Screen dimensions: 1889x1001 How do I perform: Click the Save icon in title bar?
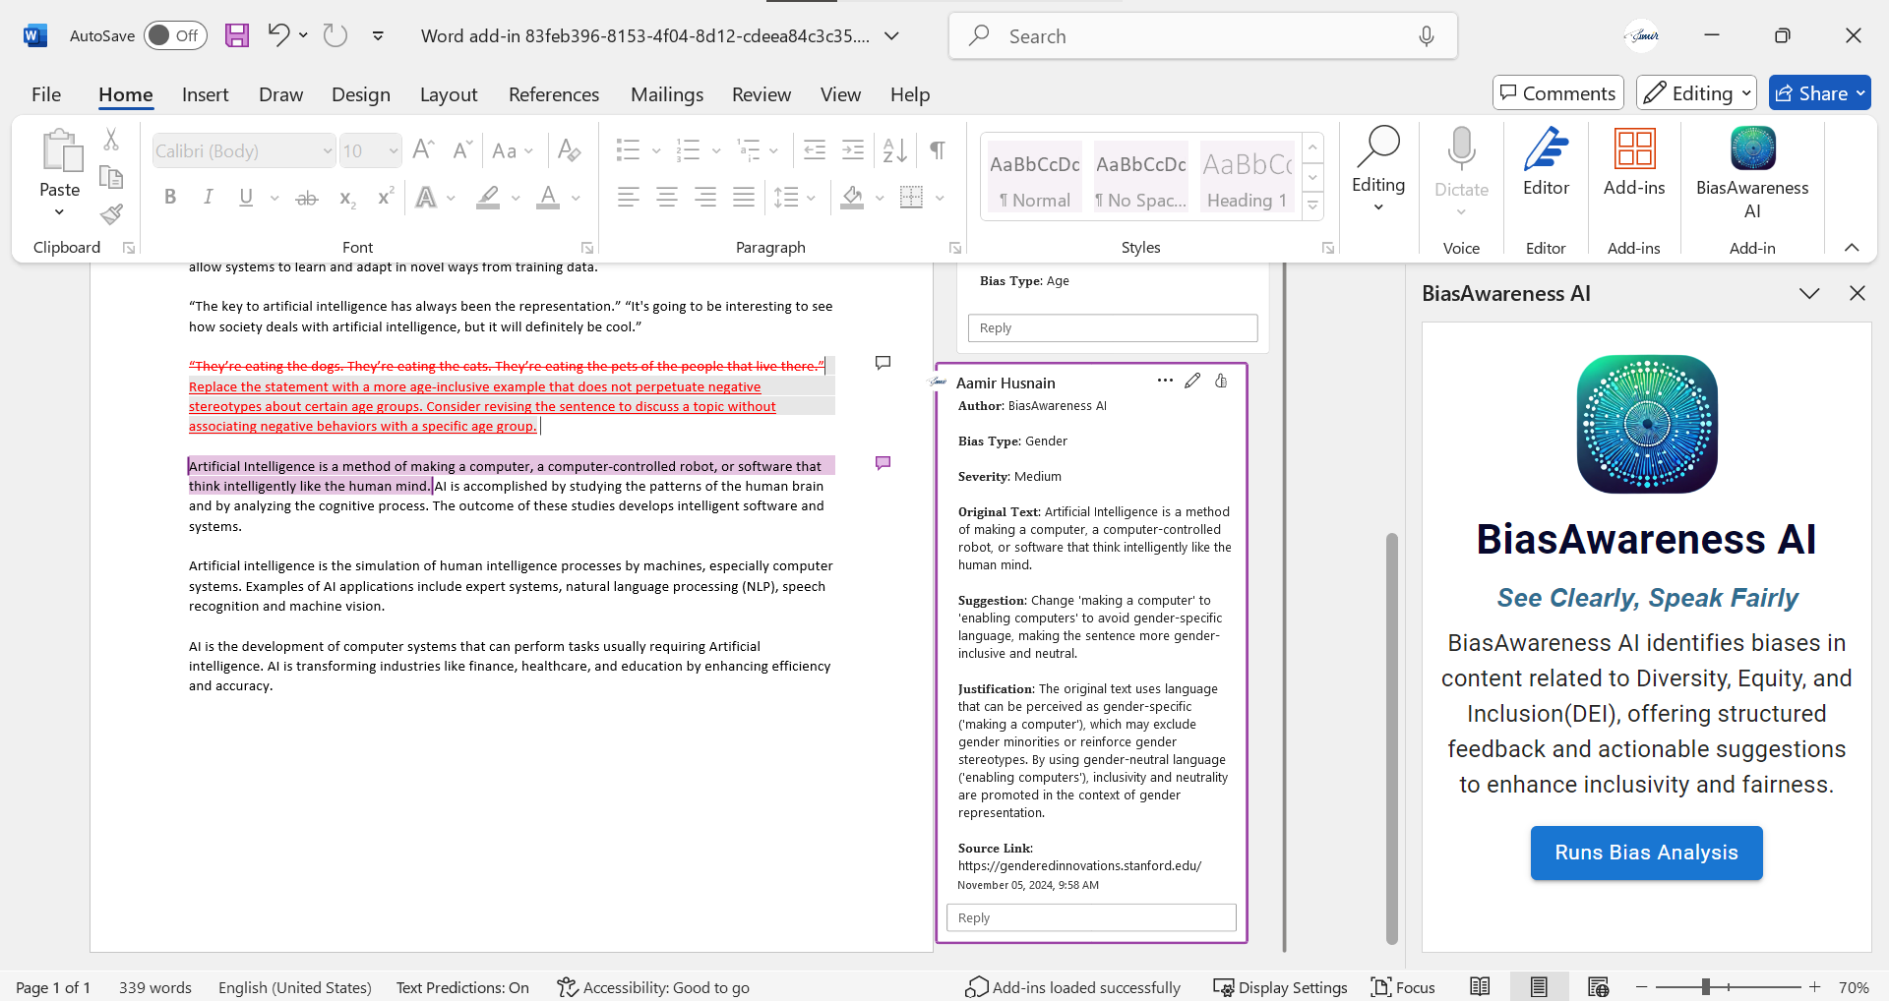237,36
